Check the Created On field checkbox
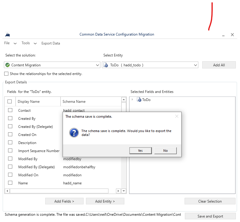Screen dimensions: 240x222 click(10, 134)
